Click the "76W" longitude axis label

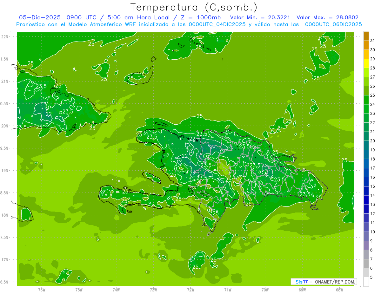click(x=42, y=290)
